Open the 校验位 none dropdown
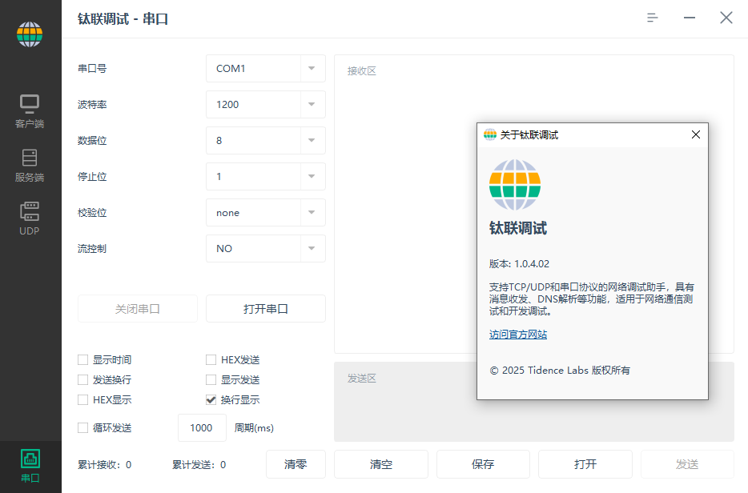Viewport: 748px width, 493px height. (266, 213)
